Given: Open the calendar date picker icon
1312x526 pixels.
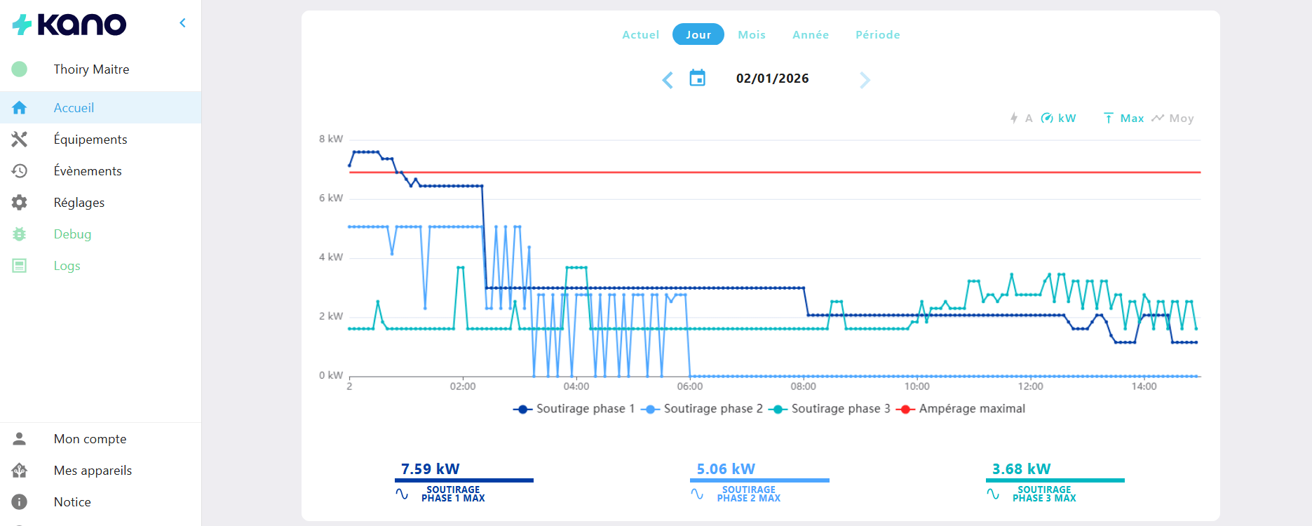Looking at the screenshot, I should [697, 78].
